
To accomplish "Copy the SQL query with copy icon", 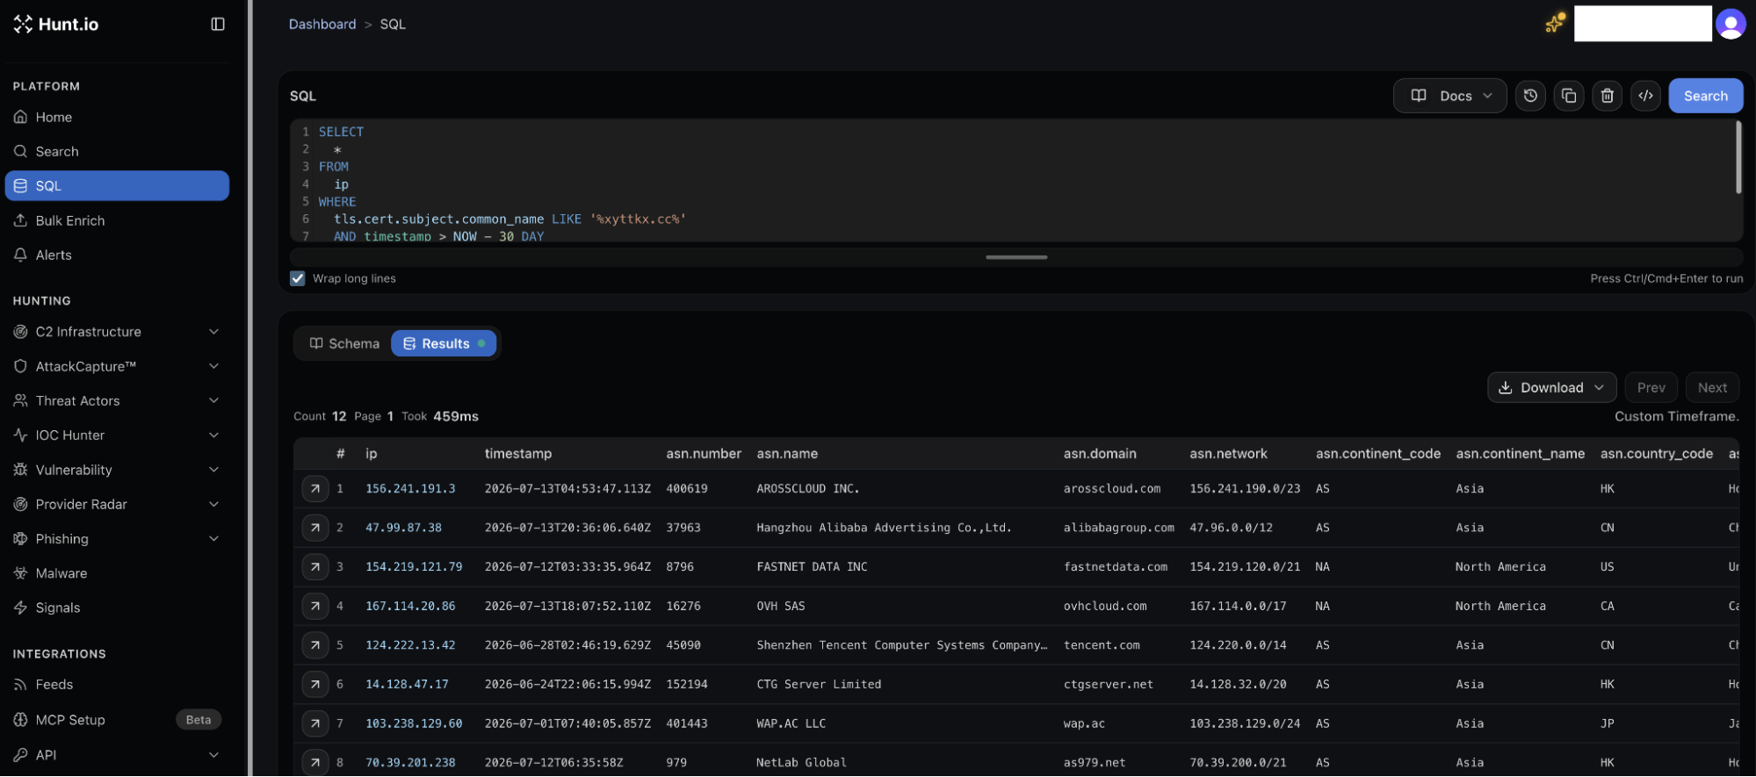I will click(1569, 96).
